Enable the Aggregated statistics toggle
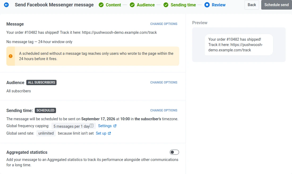 point(174,152)
